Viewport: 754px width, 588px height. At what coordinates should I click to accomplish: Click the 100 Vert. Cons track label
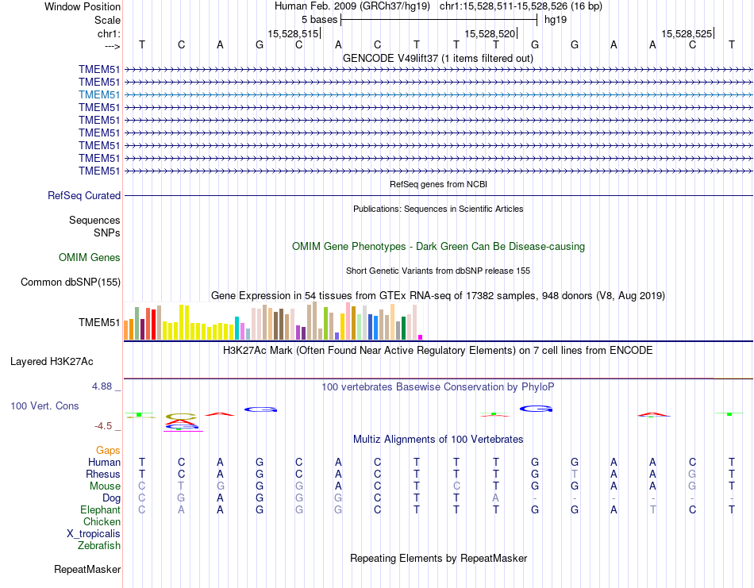point(44,405)
